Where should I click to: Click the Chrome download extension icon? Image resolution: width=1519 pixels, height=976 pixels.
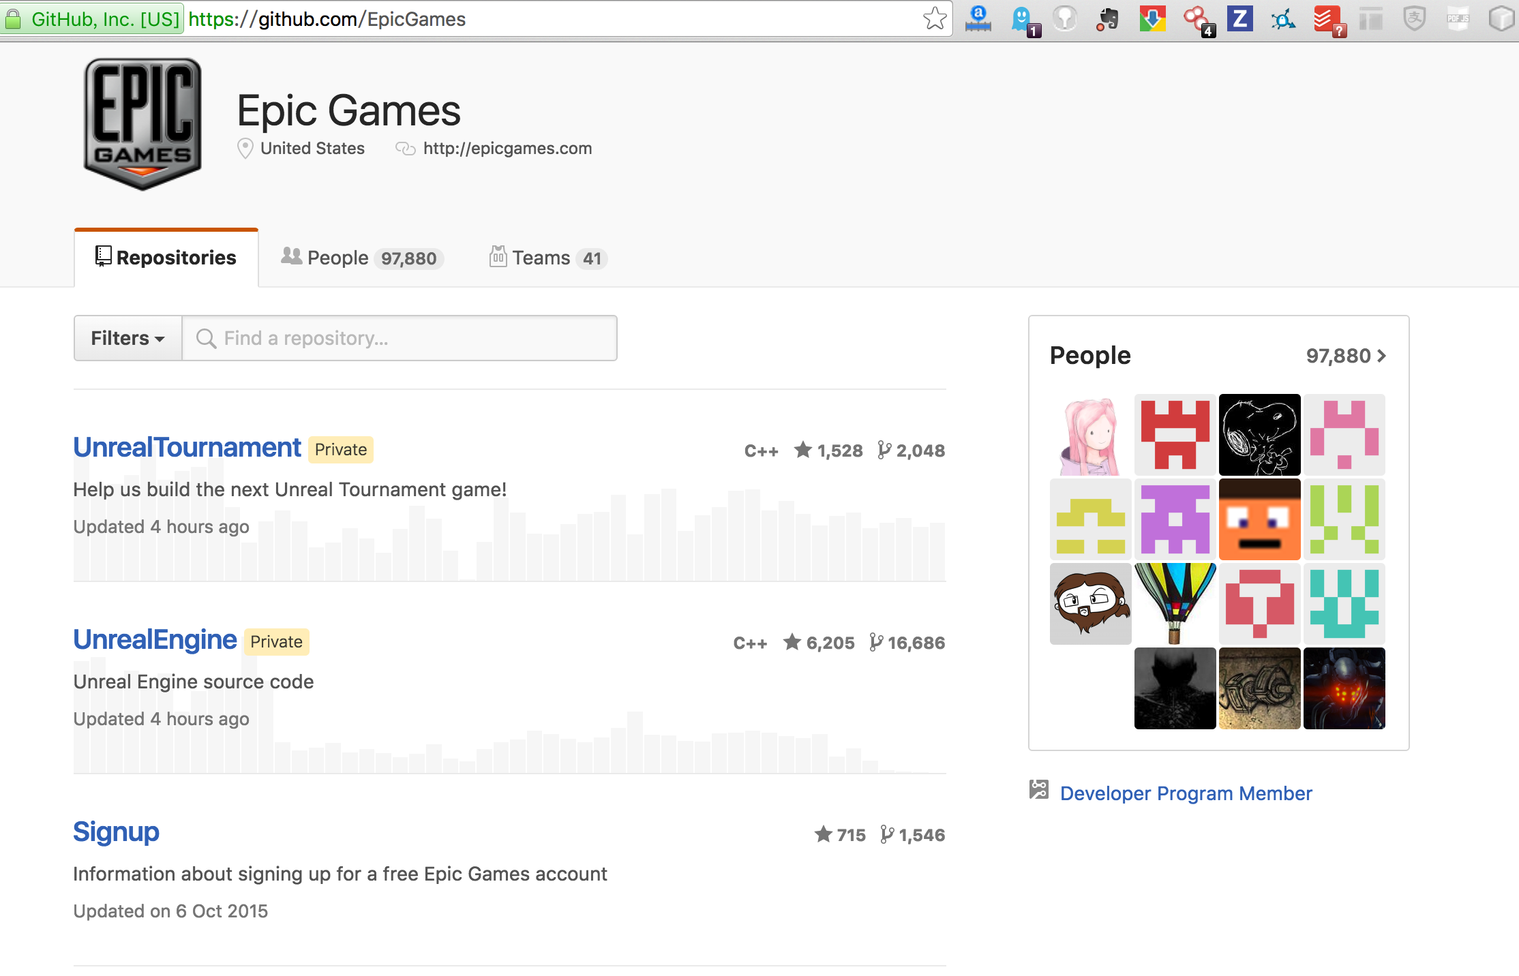pos(1152,19)
